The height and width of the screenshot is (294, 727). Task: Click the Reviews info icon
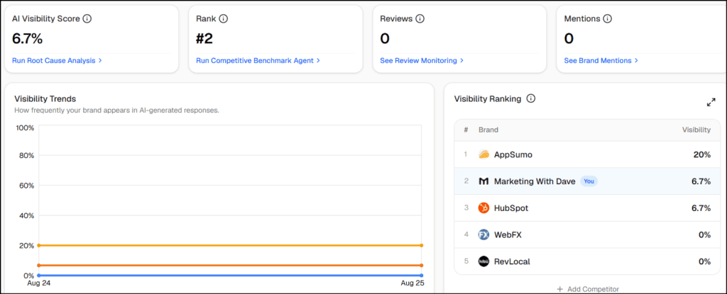420,19
